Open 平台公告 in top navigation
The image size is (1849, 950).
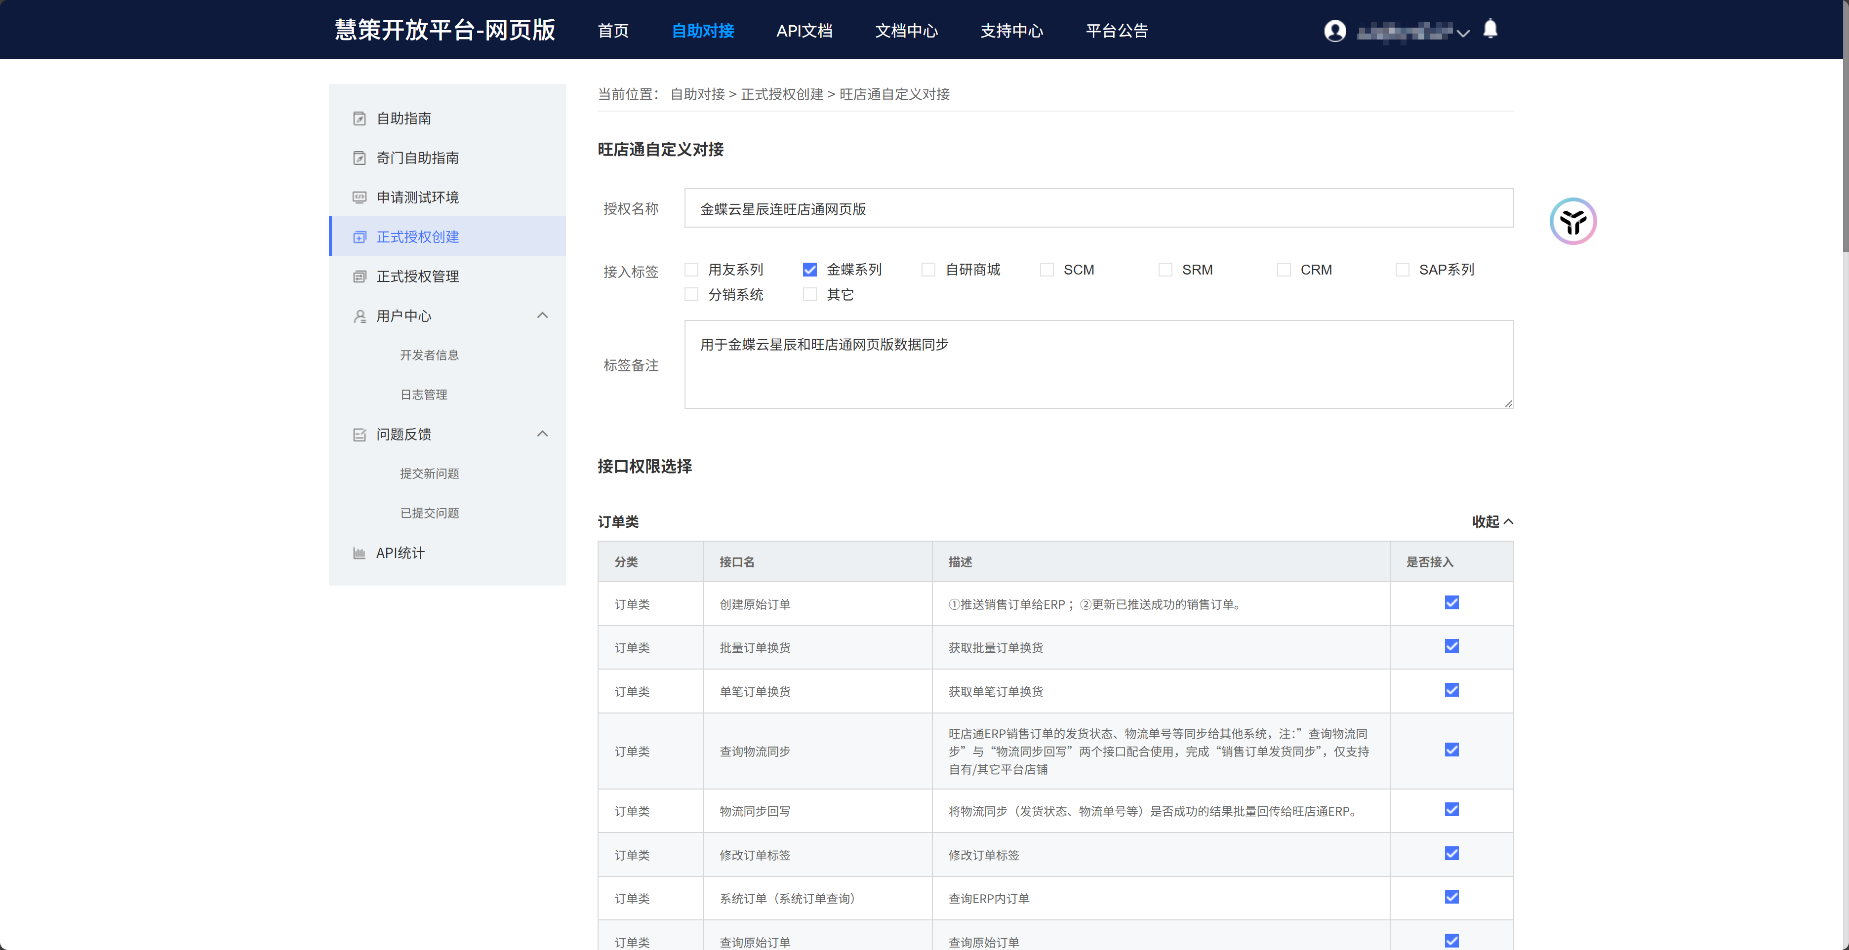tap(1117, 31)
